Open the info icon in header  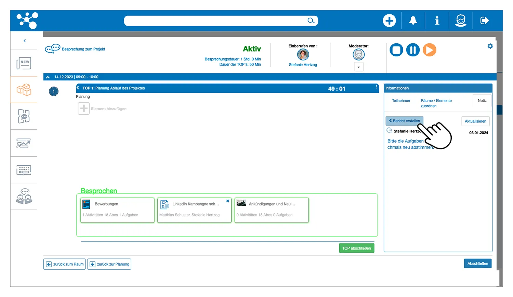point(437,20)
